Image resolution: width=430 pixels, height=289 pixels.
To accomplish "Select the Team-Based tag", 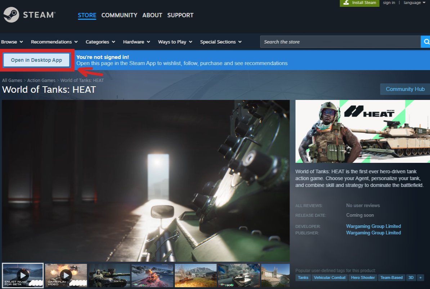I will (x=391, y=277).
